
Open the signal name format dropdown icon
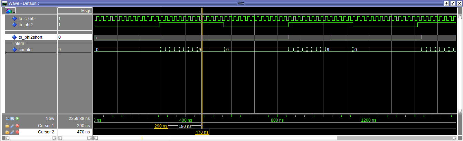coord(10,11)
